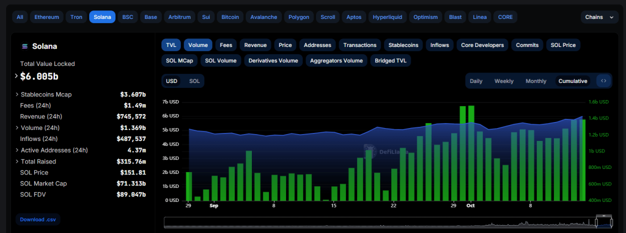Image resolution: width=626 pixels, height=233 pixels.
Task: Enable the Bridged TVL metric
Action: pos(391,60)
